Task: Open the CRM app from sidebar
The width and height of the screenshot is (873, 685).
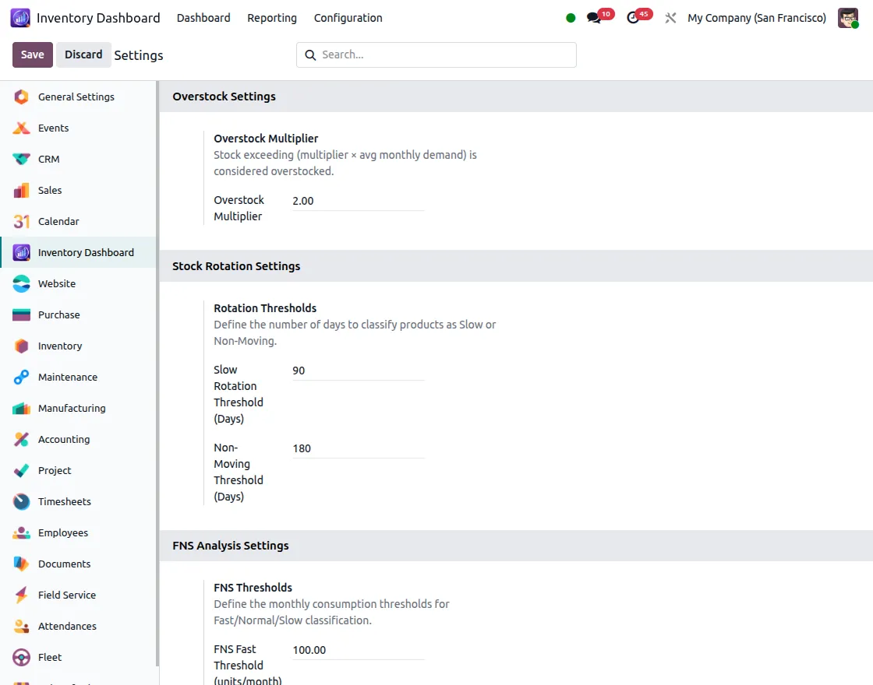Action: tap(50, 159)
